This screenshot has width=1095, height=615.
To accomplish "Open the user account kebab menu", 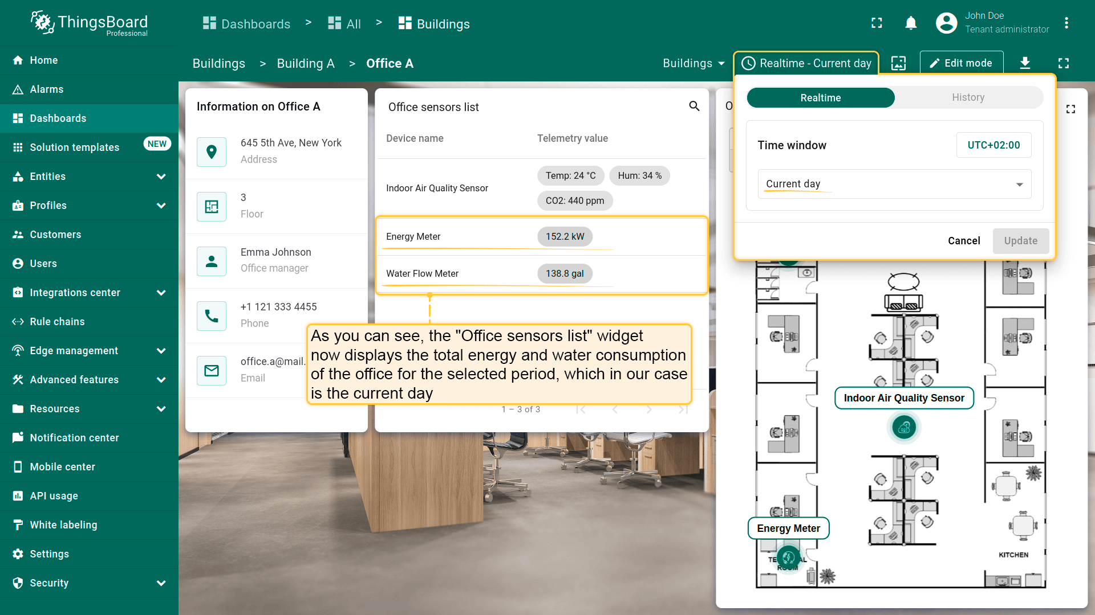I will coord(1066,23).
